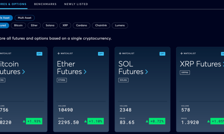
Task: Click the OPT badge on Ether Futures card
Action: pyautogui.click(x=101, y=54)
